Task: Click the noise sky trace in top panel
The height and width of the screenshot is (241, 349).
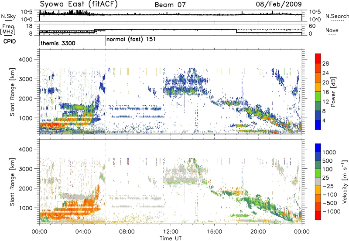Action: (171, 14)
